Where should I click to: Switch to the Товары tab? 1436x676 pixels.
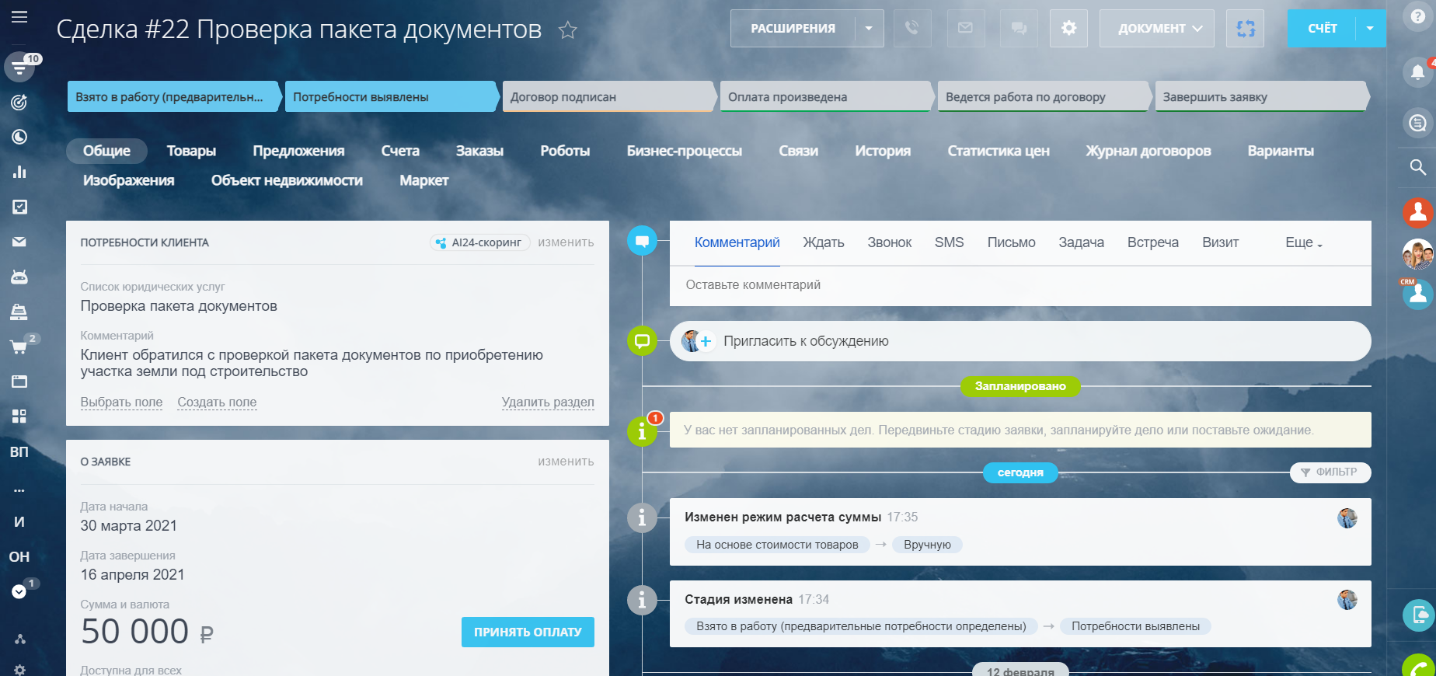click(191, 151)
